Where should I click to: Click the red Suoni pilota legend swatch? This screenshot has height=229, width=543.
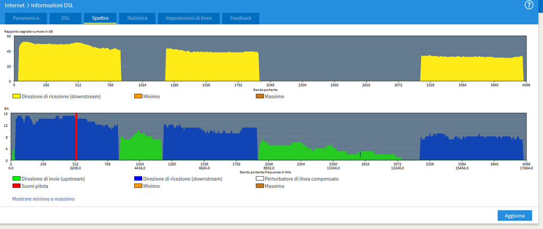16,186
